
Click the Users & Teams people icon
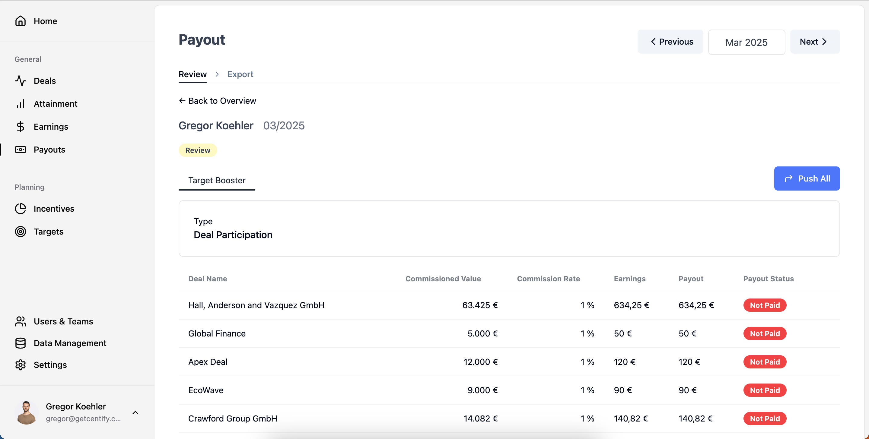[20, 321]
